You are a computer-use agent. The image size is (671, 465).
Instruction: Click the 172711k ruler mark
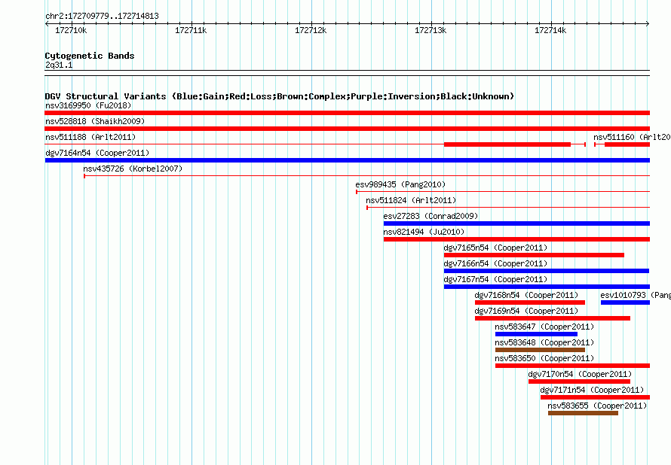tap(191, 30)
